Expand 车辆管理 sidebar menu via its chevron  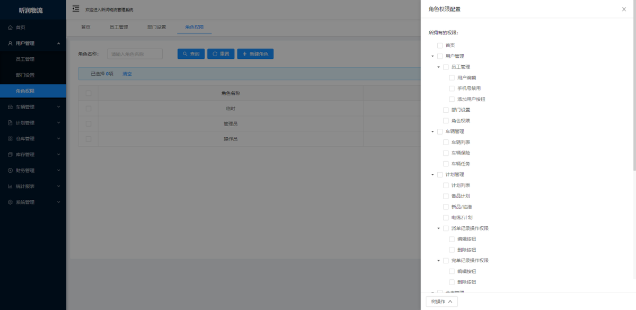coord(58,107)
